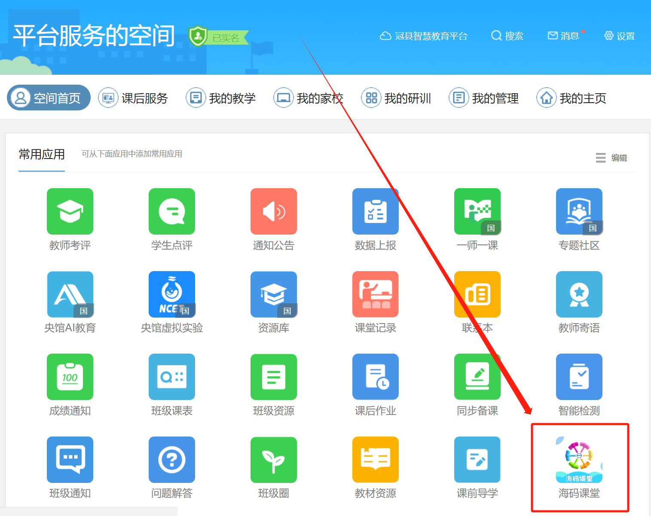Open 设置 settings in the header
The image size is (651, 516).
pos(619,36)
